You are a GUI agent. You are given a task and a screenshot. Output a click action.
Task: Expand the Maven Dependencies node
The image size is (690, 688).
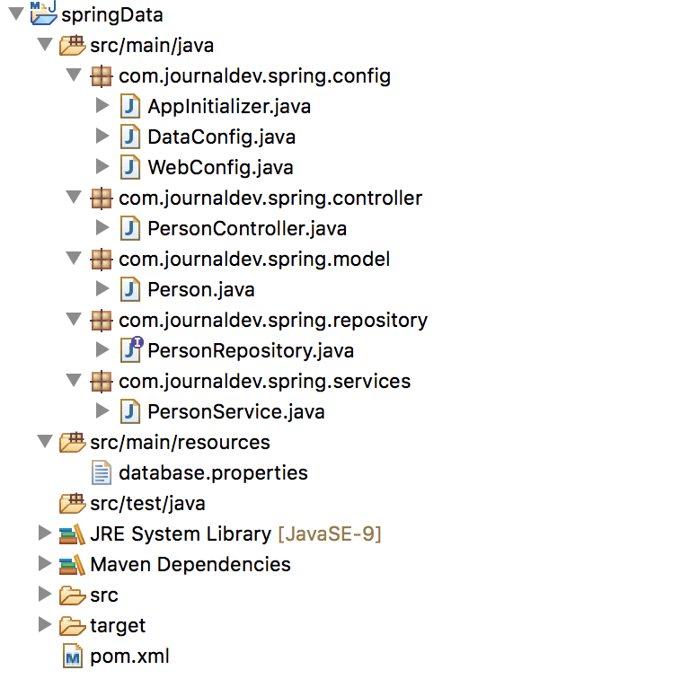[44, 563]
